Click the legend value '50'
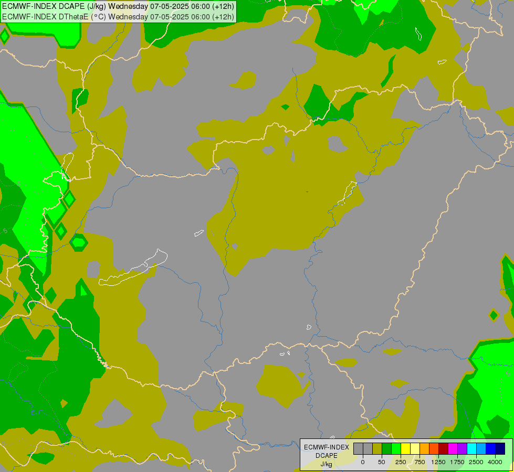Screen dimensions: 514x472 coord(382,462)
